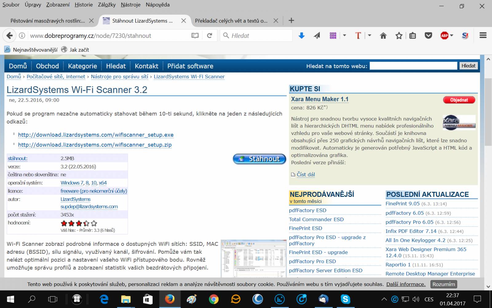Open the Nástroje menu
The width and height of the screenshot is (492, 308).
(x=131, y=5)
